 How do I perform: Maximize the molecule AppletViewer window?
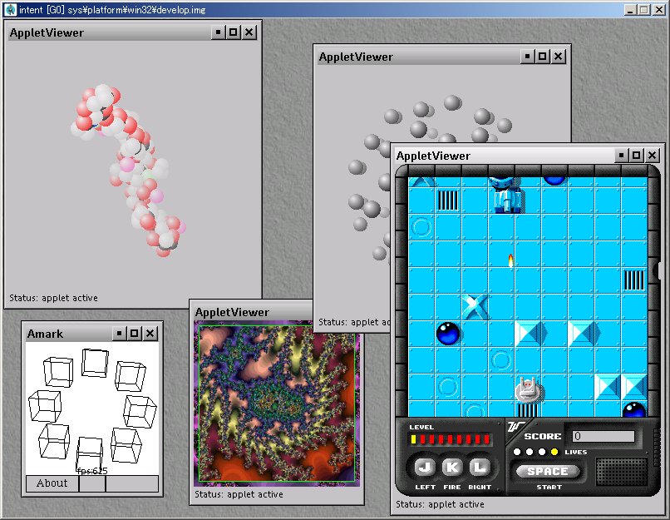(234, 32)
